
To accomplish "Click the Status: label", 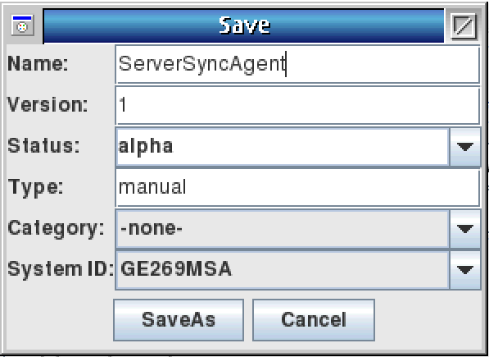I will pyautogui.click(x=43, y=146).
